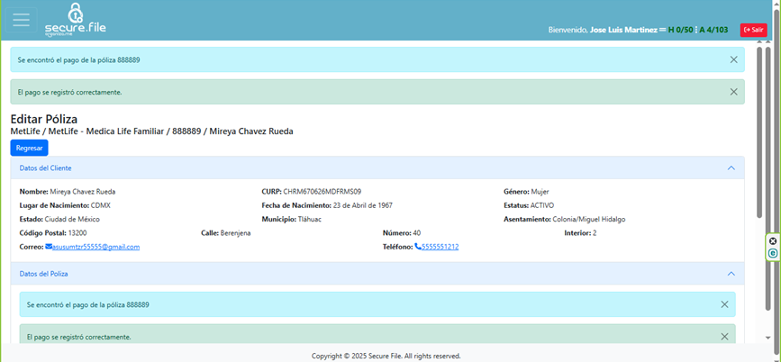
Task: Open the hamburger navigation menu
Action: pos(21,21)
